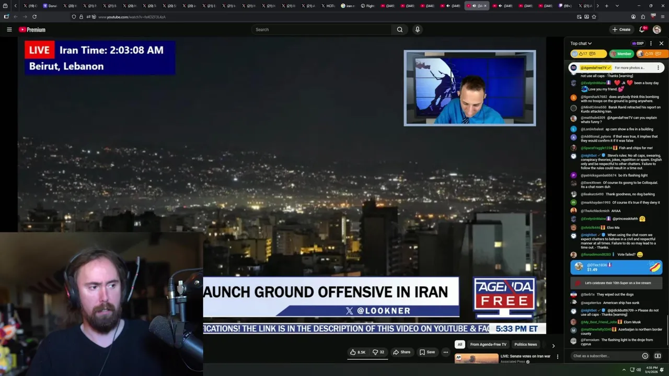The width and height of the screenshot is (669, 376).
Task: Open @DTex1836 $1.49 Super Chat card
Action: point(616,267)
